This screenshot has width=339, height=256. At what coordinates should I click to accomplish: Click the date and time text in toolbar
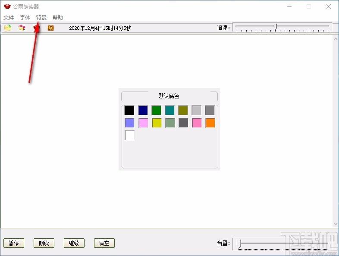(x=100, y=28)
